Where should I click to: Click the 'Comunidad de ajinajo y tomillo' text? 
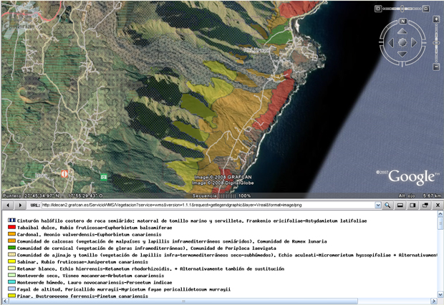coord(228,255)
